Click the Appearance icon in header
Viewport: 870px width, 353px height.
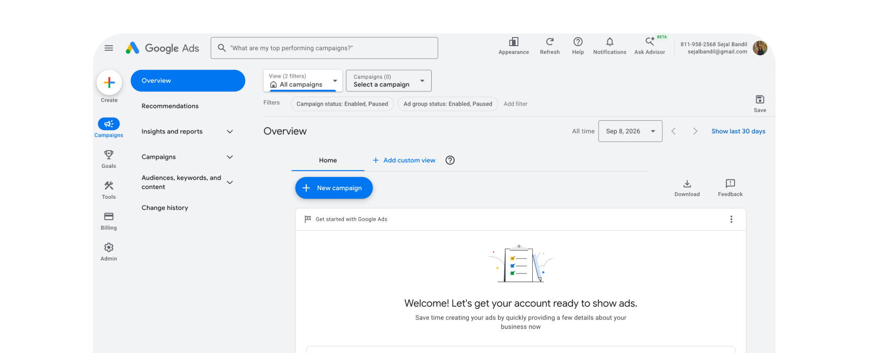(x=513, y=42)
